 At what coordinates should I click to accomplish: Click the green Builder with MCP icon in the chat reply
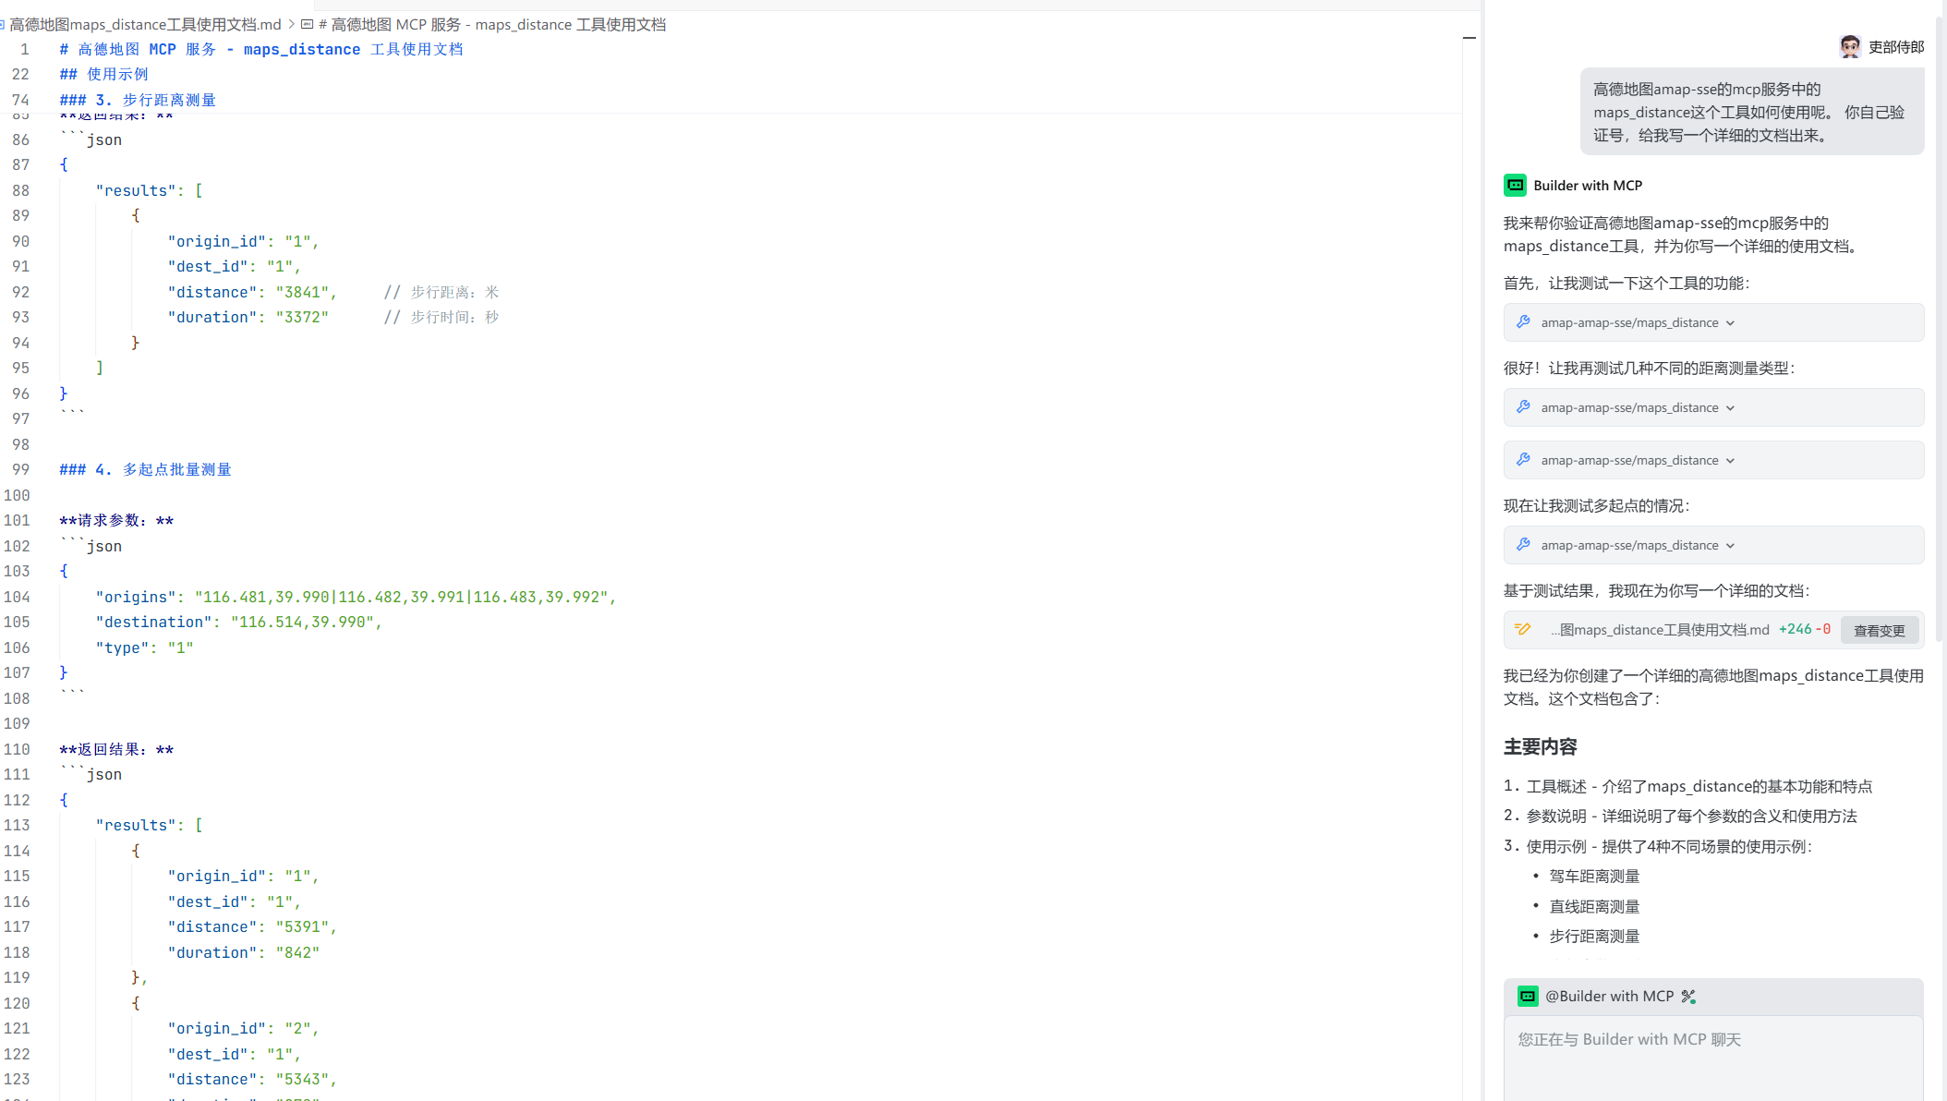(1515, 186)
